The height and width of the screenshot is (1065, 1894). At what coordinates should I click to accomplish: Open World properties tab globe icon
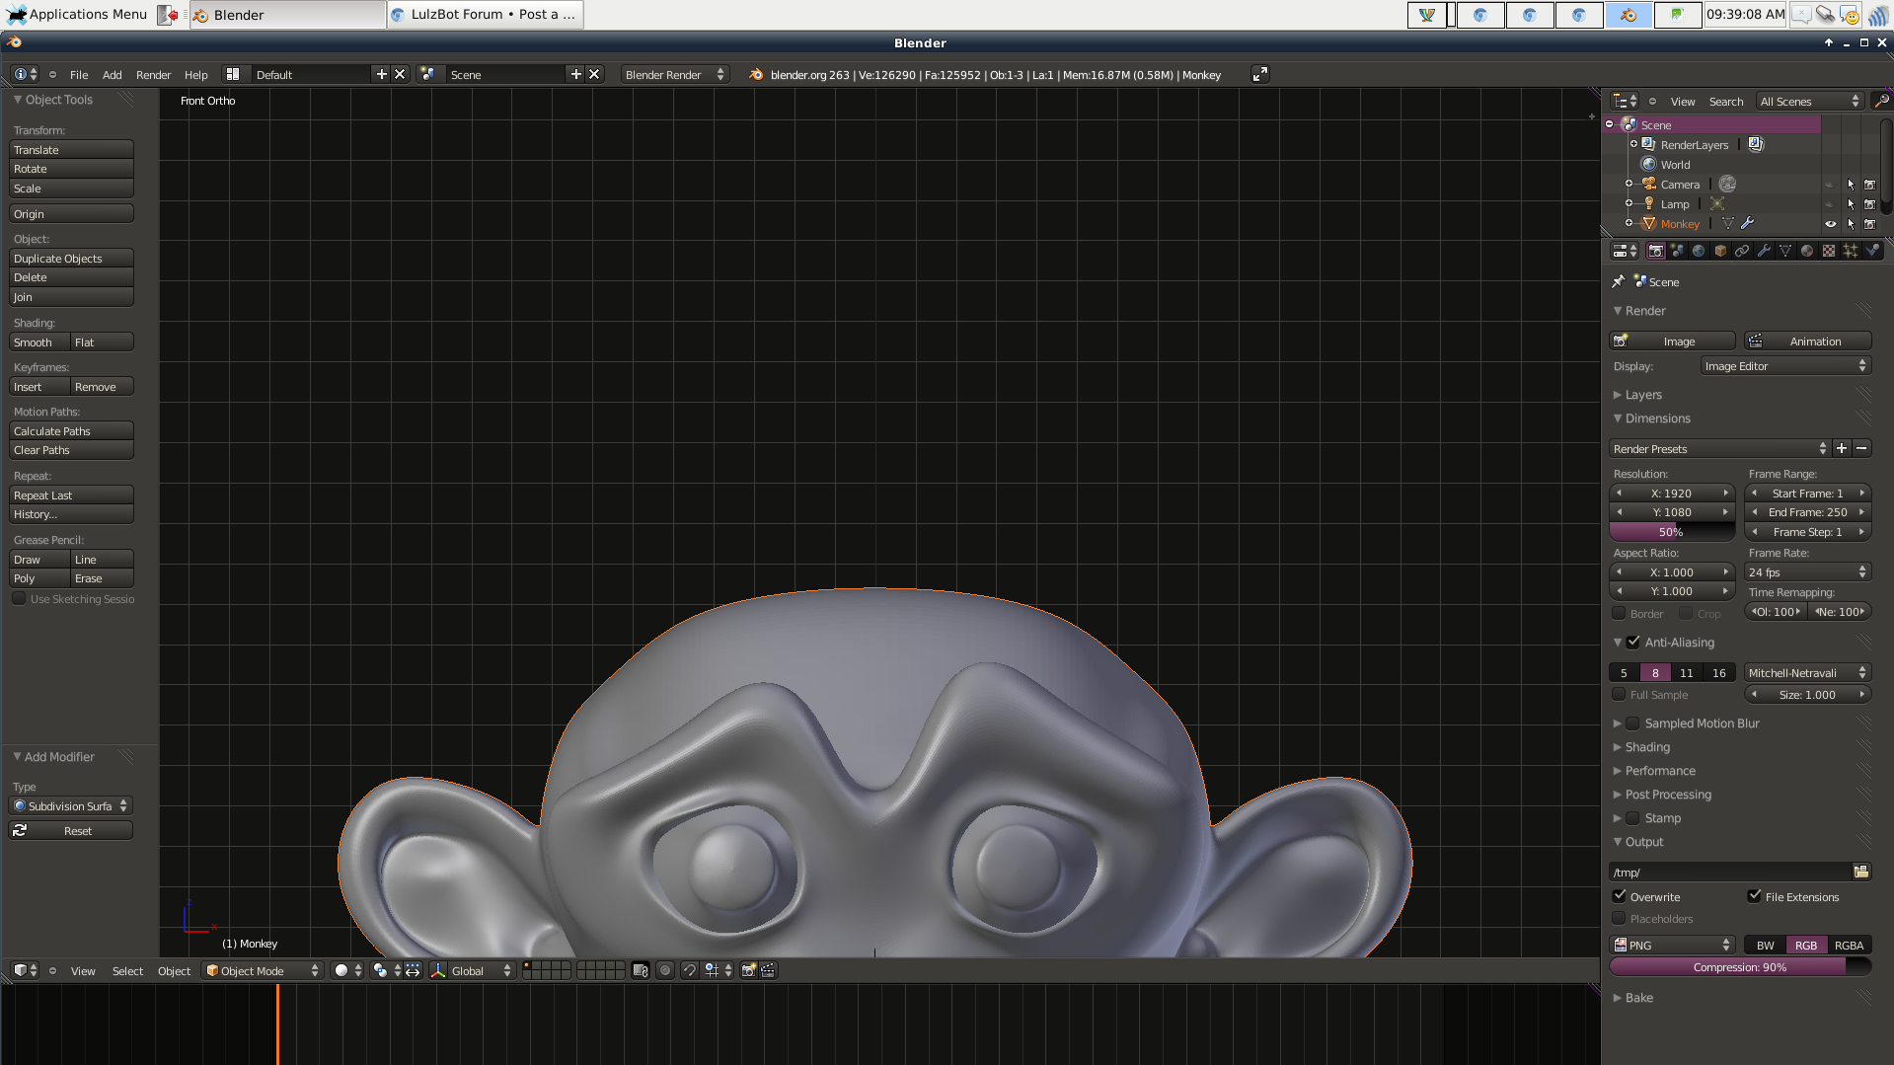coord(1699,251)
